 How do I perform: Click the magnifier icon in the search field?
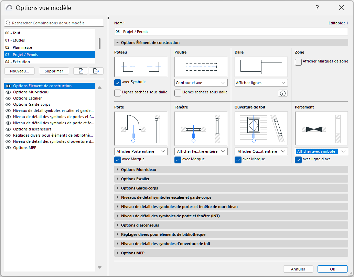(x=8, y=23)
